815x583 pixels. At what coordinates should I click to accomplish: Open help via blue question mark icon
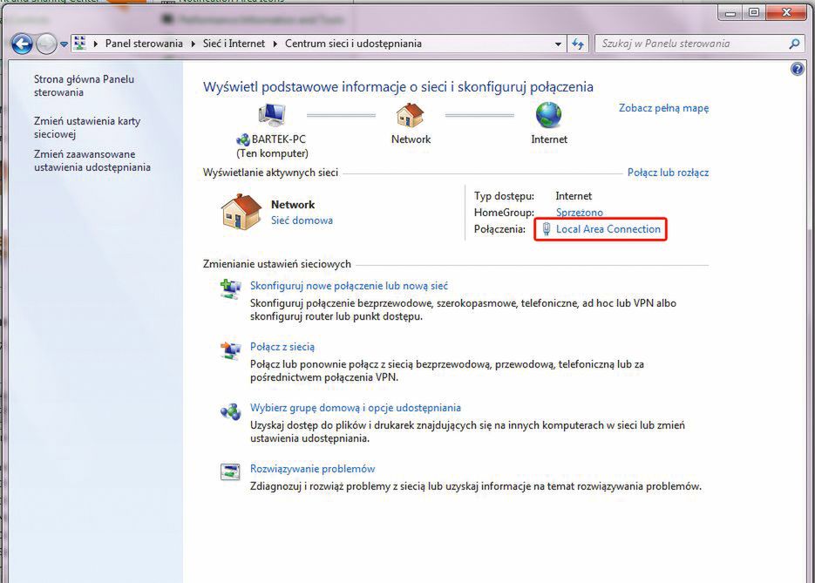[x=798, y=69]
